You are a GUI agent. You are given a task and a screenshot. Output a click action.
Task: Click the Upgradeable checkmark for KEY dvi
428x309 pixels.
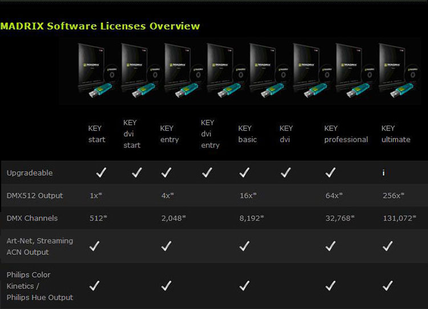[286, 172]
